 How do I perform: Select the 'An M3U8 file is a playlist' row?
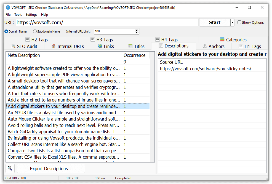pos(78,113)
